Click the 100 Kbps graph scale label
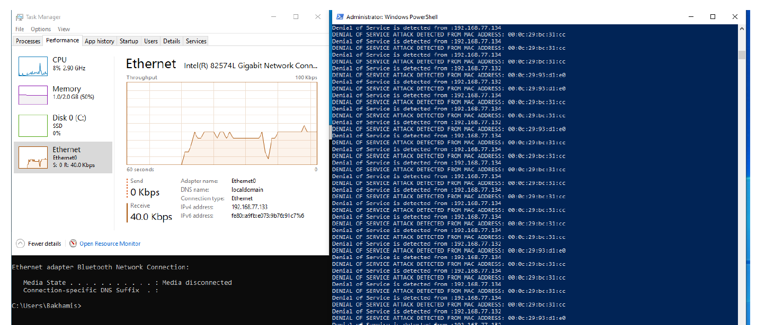757x325 pixels. (x=306, y=78)
